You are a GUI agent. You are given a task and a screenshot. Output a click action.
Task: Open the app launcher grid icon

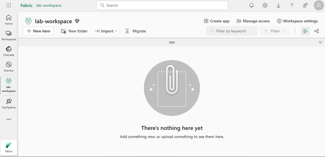point(9,5)
